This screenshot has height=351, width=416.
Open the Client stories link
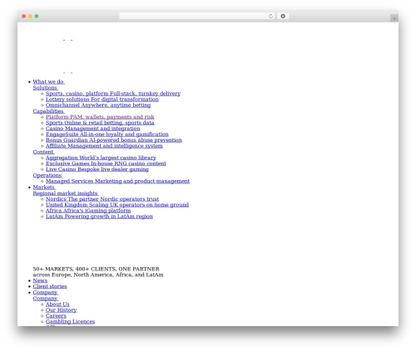[x=50, y=286]
